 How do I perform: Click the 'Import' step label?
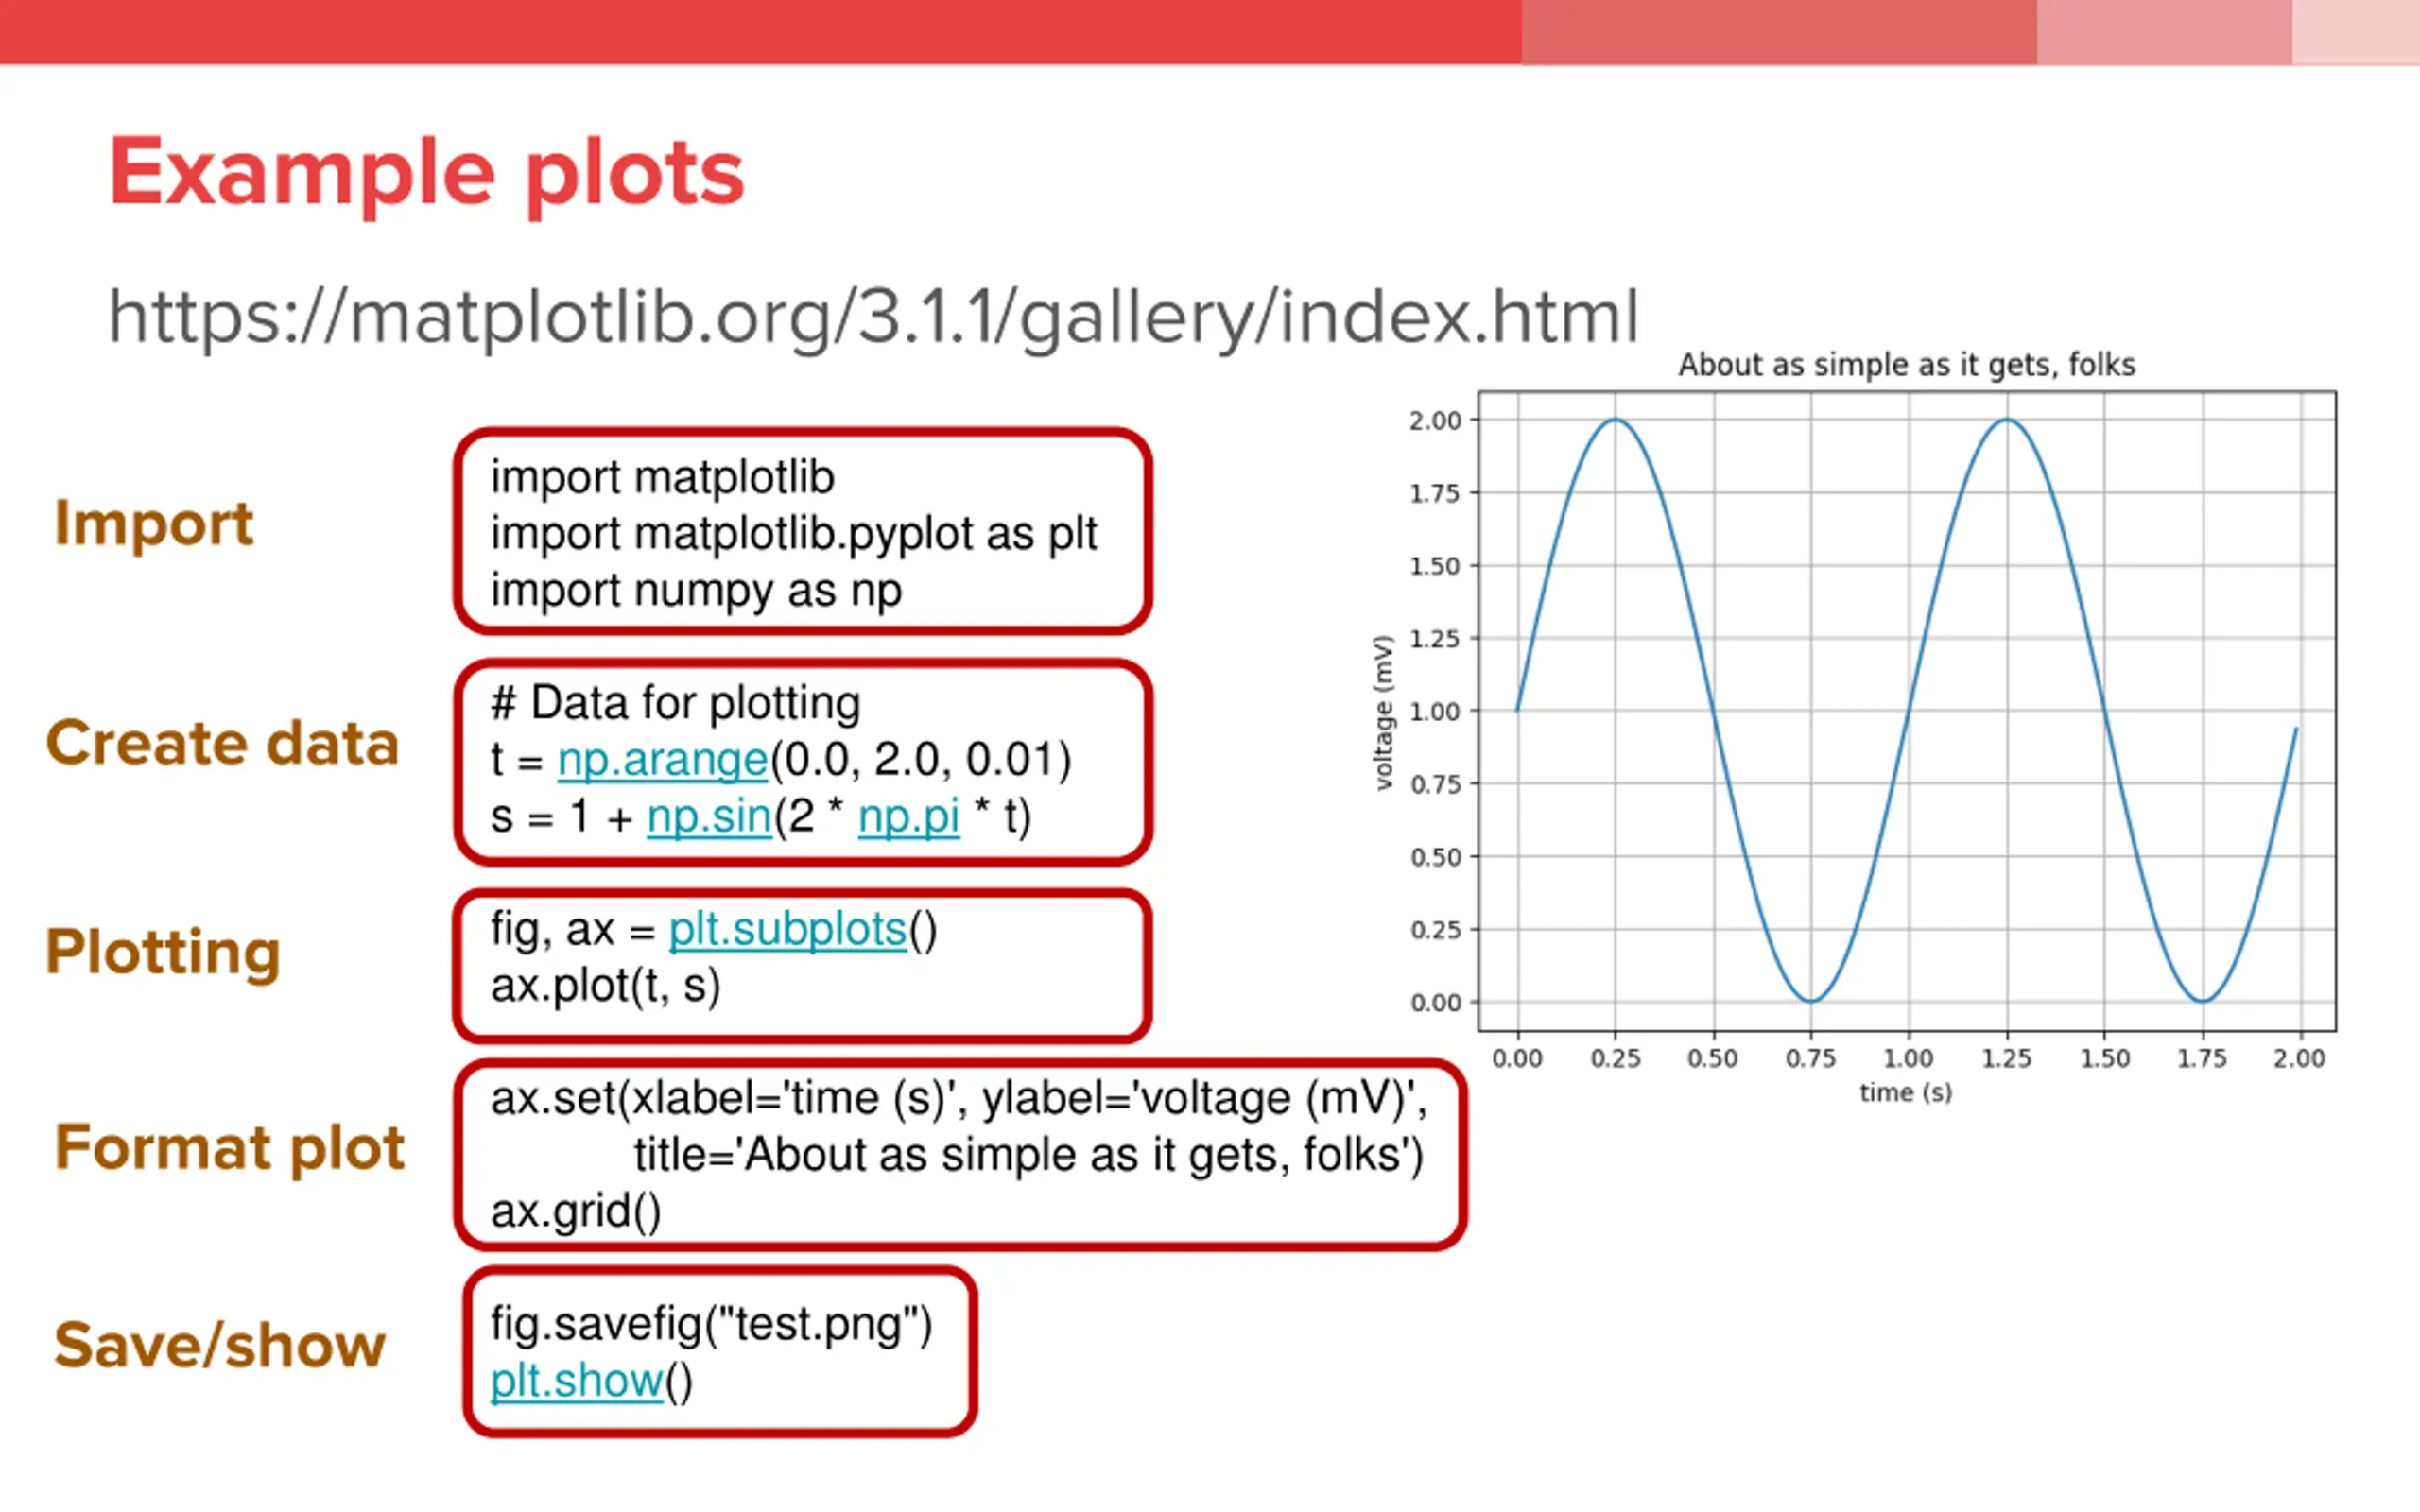point(154,523)
